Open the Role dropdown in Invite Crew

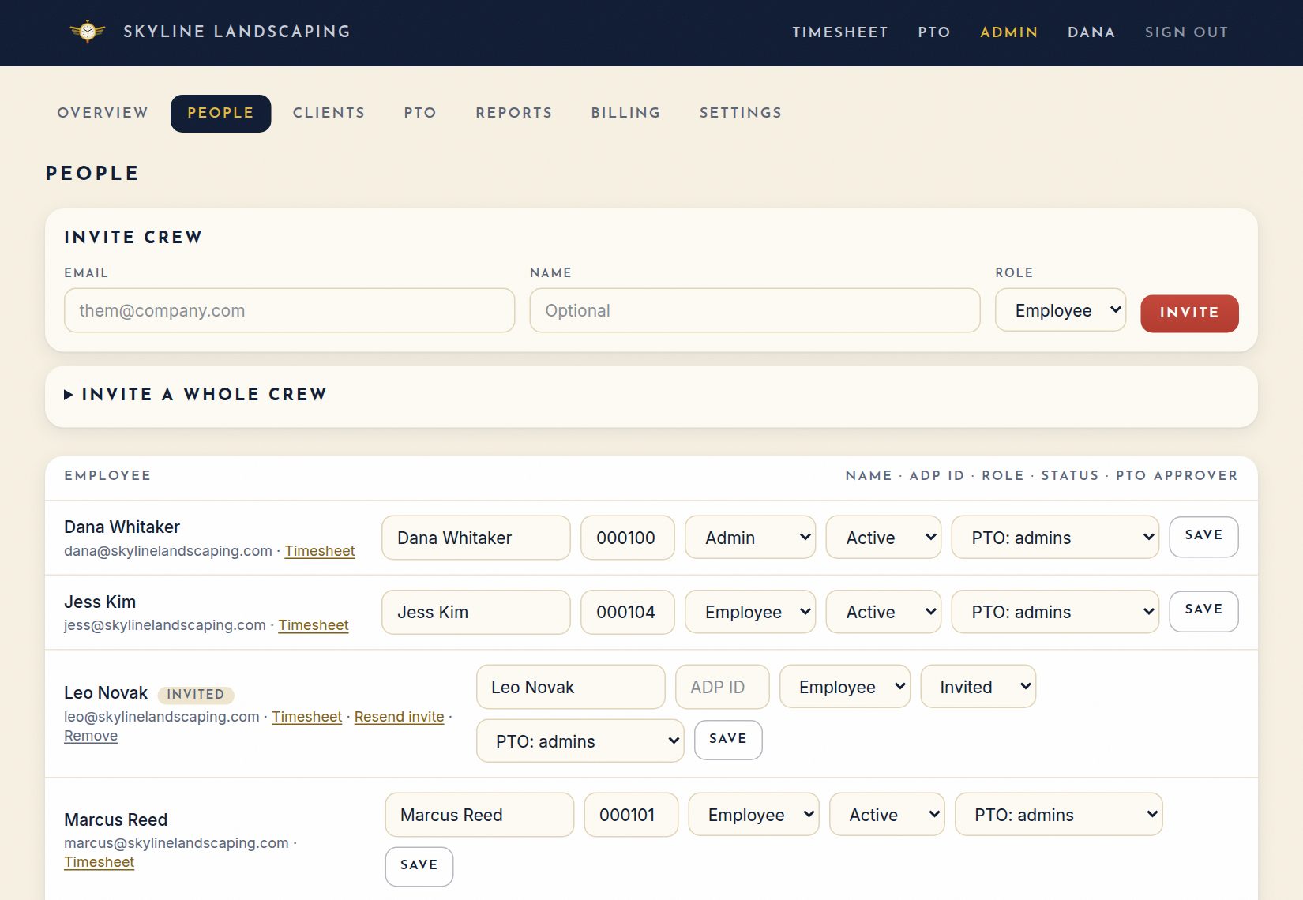tap(1061, 310)
